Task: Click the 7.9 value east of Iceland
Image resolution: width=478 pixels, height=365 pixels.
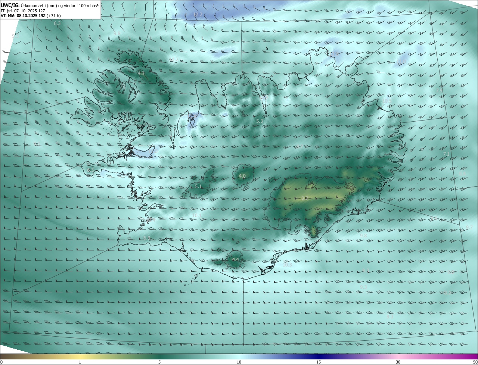Action: tap(439, 90)
